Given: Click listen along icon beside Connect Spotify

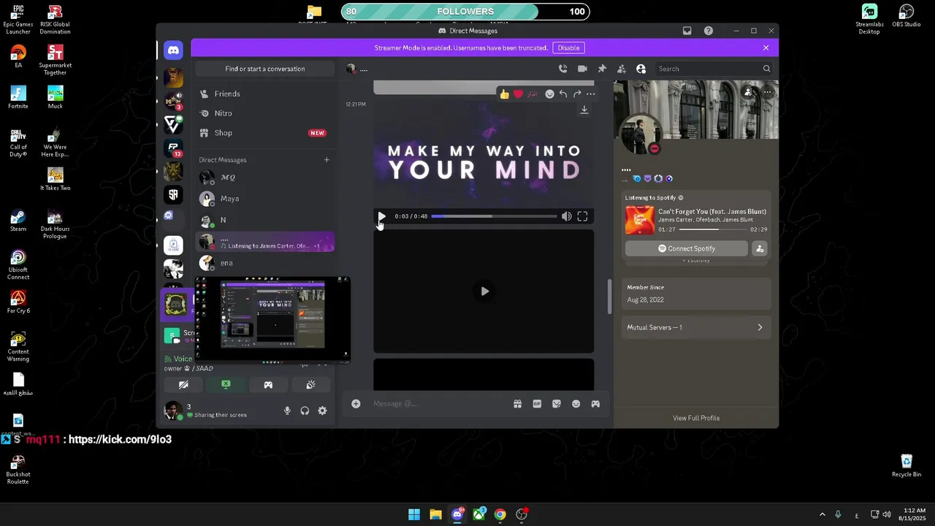Looking at the screenshot, I should pos(760,248).
